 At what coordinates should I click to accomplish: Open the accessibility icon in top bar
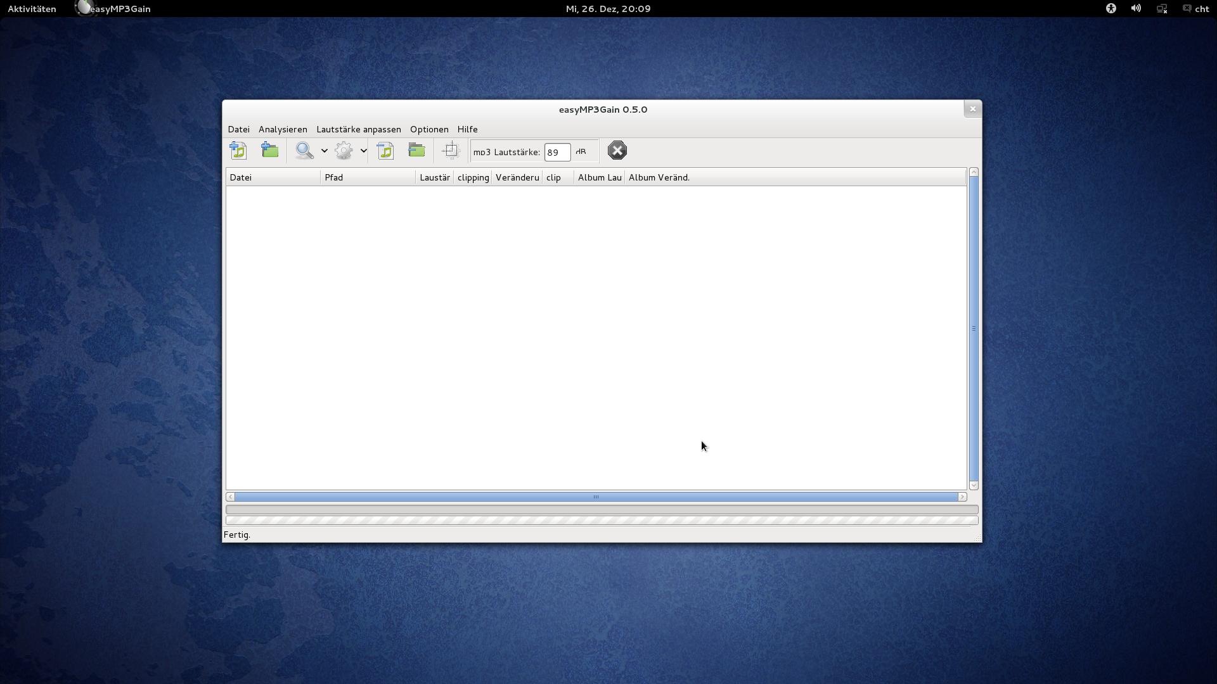pos(1111,9)
